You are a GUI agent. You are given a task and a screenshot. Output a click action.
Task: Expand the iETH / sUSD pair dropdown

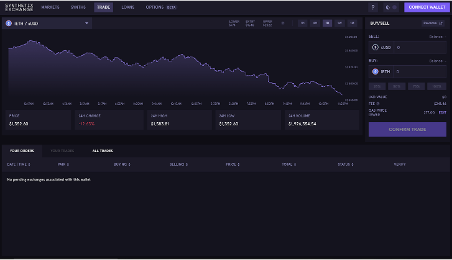[x=86, y=24]
